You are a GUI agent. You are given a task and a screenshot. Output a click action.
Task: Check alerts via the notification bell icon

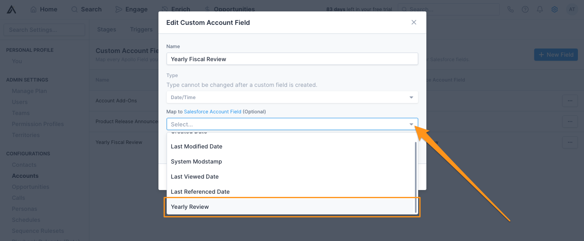(539, 9)
